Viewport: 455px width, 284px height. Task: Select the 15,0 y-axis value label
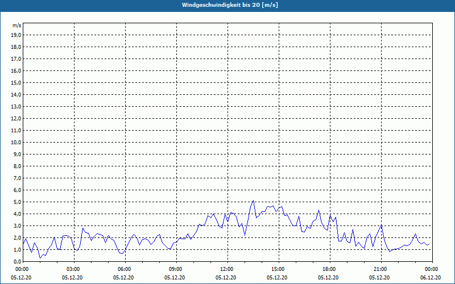click(16, 82)
